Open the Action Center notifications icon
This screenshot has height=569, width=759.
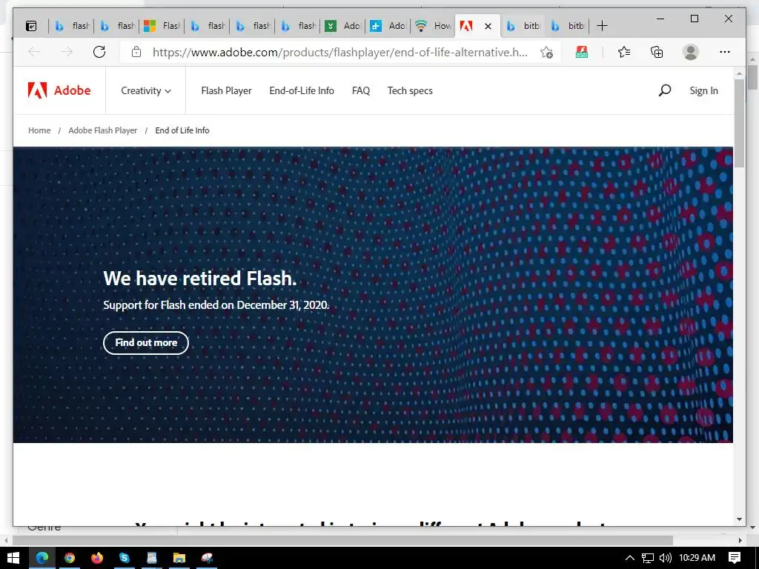pyautogui.click(x=735, y=558)
